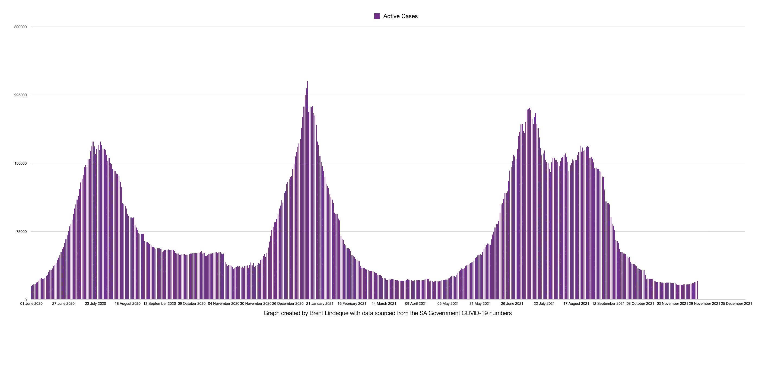Viewport: 768px width, 378px height.
Task: Click the purple Active Cases legend swatch
Action: pos(377,16)
